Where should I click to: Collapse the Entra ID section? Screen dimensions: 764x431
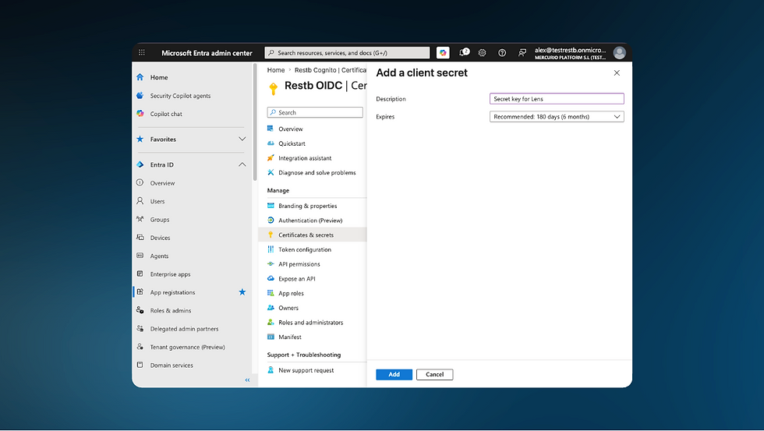(242, 164)
